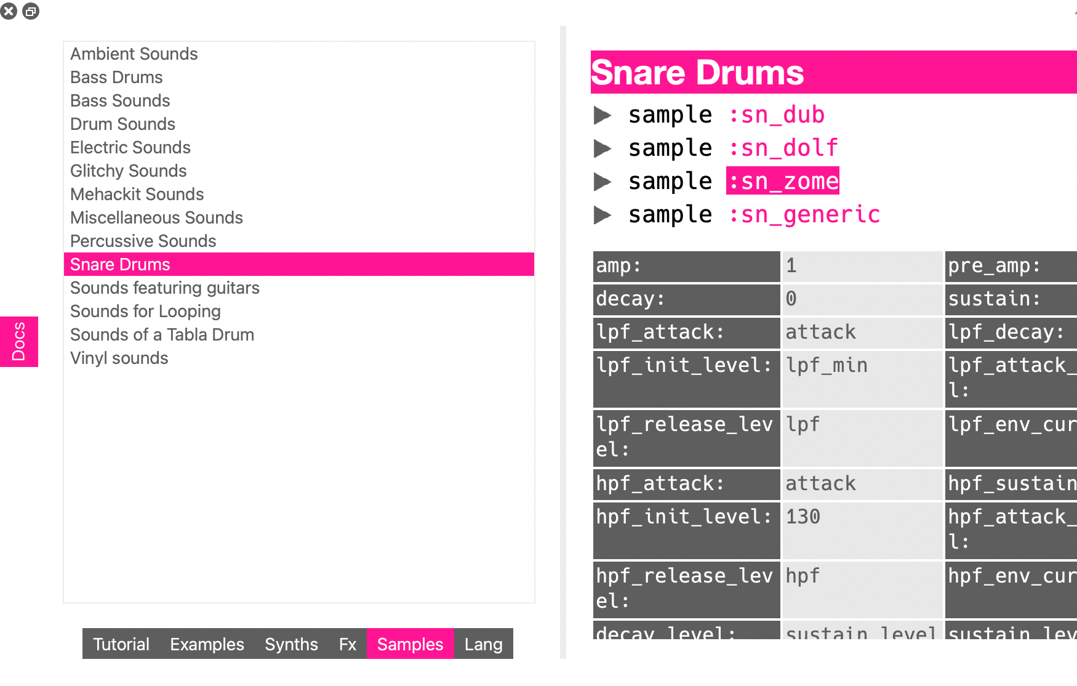The image size is (1077, 686).
Task: Click the lpf_release_level default value lpf
Action: [x=862, y=438]
